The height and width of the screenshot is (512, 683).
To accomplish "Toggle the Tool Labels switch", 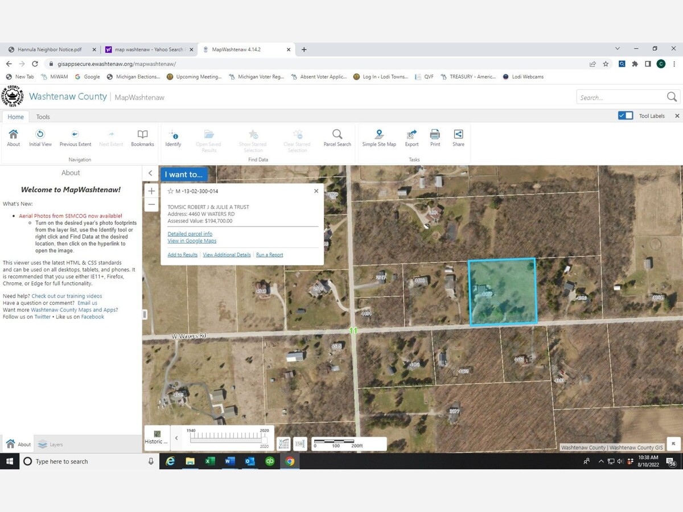I will click(x=625, y=115).
